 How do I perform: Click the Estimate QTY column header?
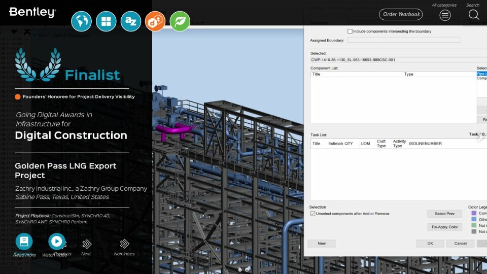coord(340,144)
